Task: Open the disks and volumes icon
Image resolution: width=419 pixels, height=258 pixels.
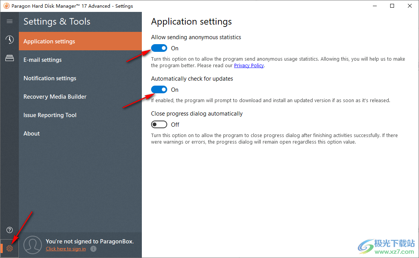Action: tap(10, 58)
